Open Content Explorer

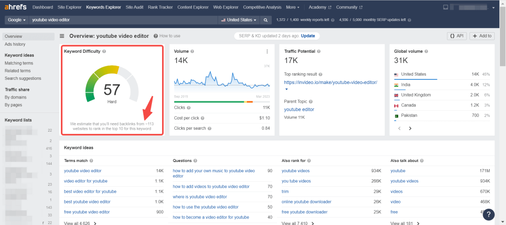(x=193, y=7)
